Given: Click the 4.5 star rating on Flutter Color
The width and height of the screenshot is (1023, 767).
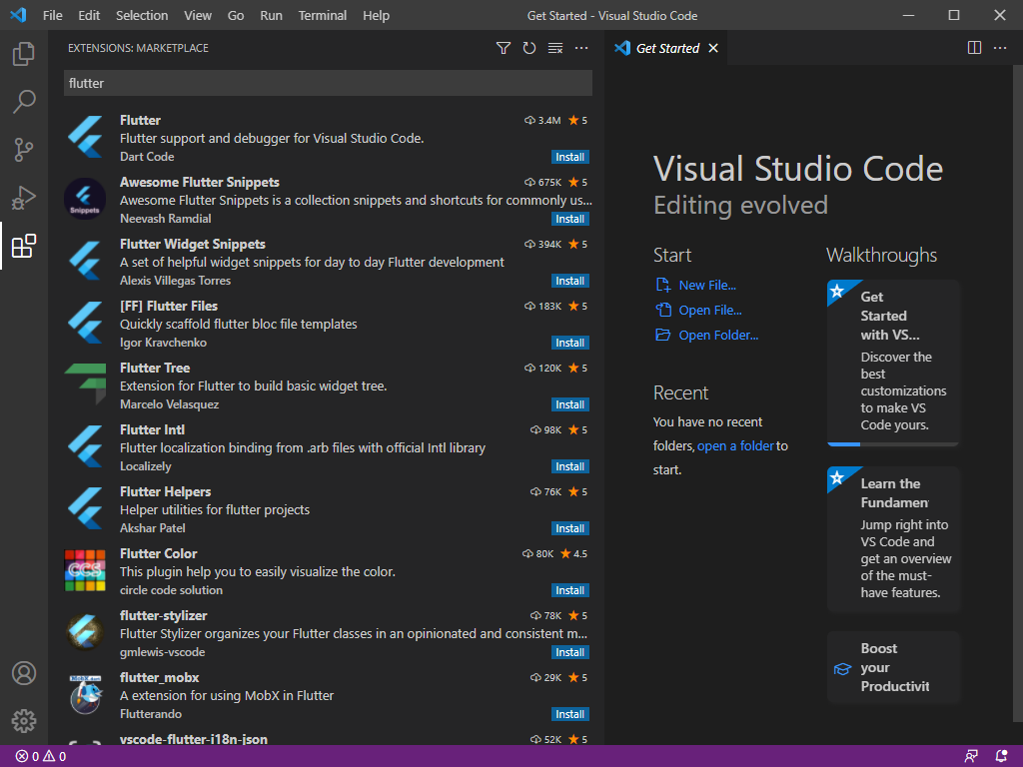Looking at the screenshot, I should coord(574,553).
